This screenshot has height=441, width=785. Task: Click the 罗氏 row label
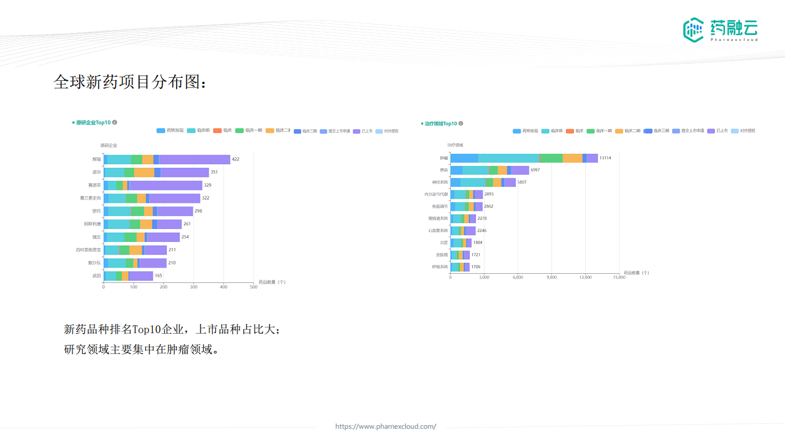click(96, 211)
